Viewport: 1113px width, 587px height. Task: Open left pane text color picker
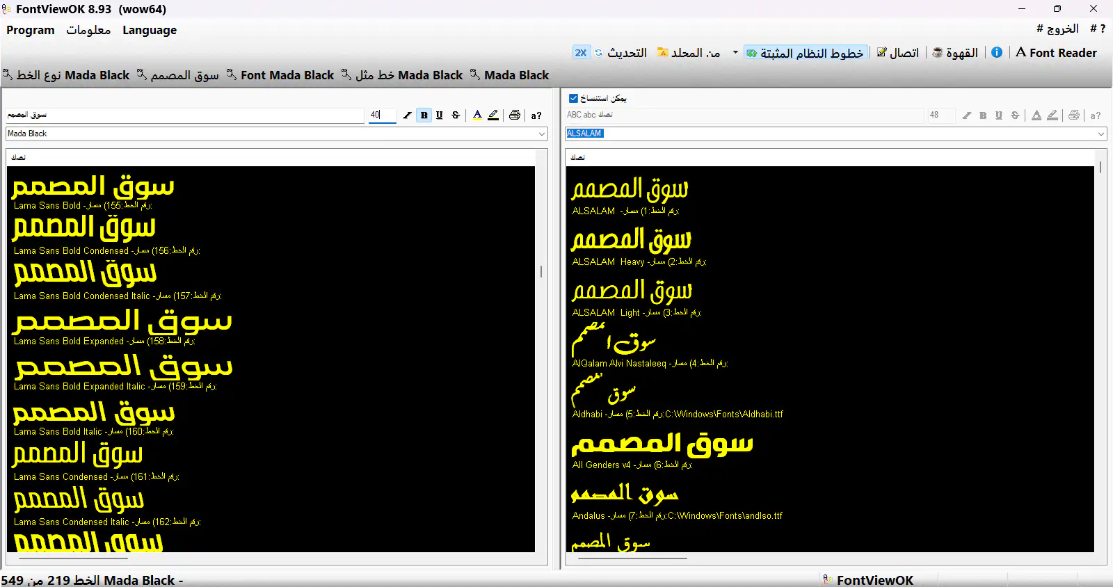(477, 115)
